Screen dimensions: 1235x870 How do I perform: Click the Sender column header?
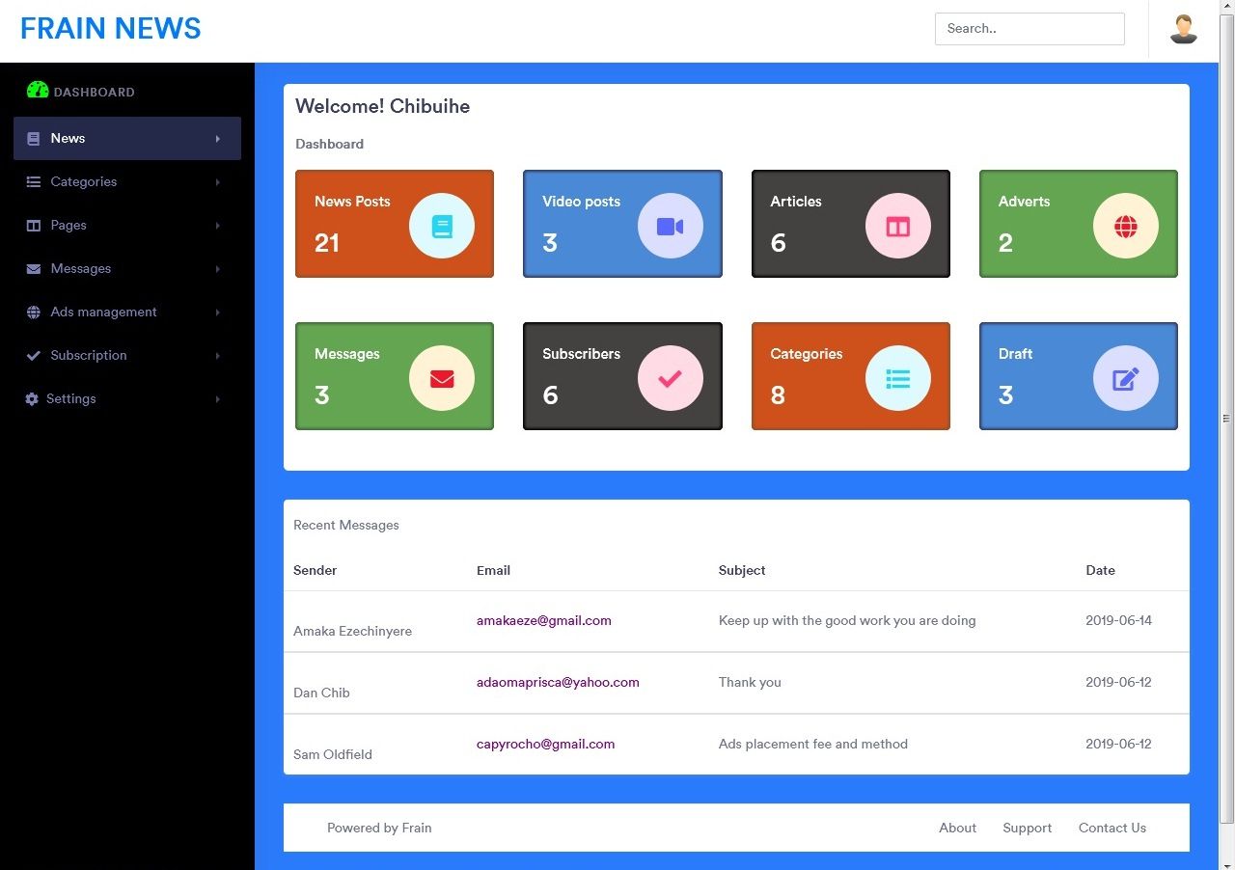[316, 570]
